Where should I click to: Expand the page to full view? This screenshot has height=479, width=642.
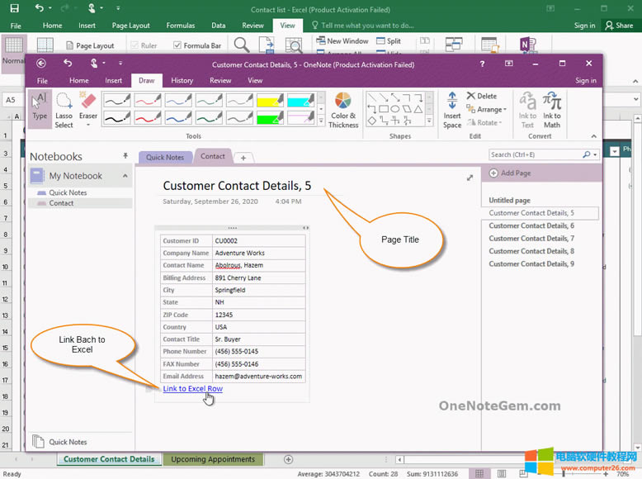(470, 178)
